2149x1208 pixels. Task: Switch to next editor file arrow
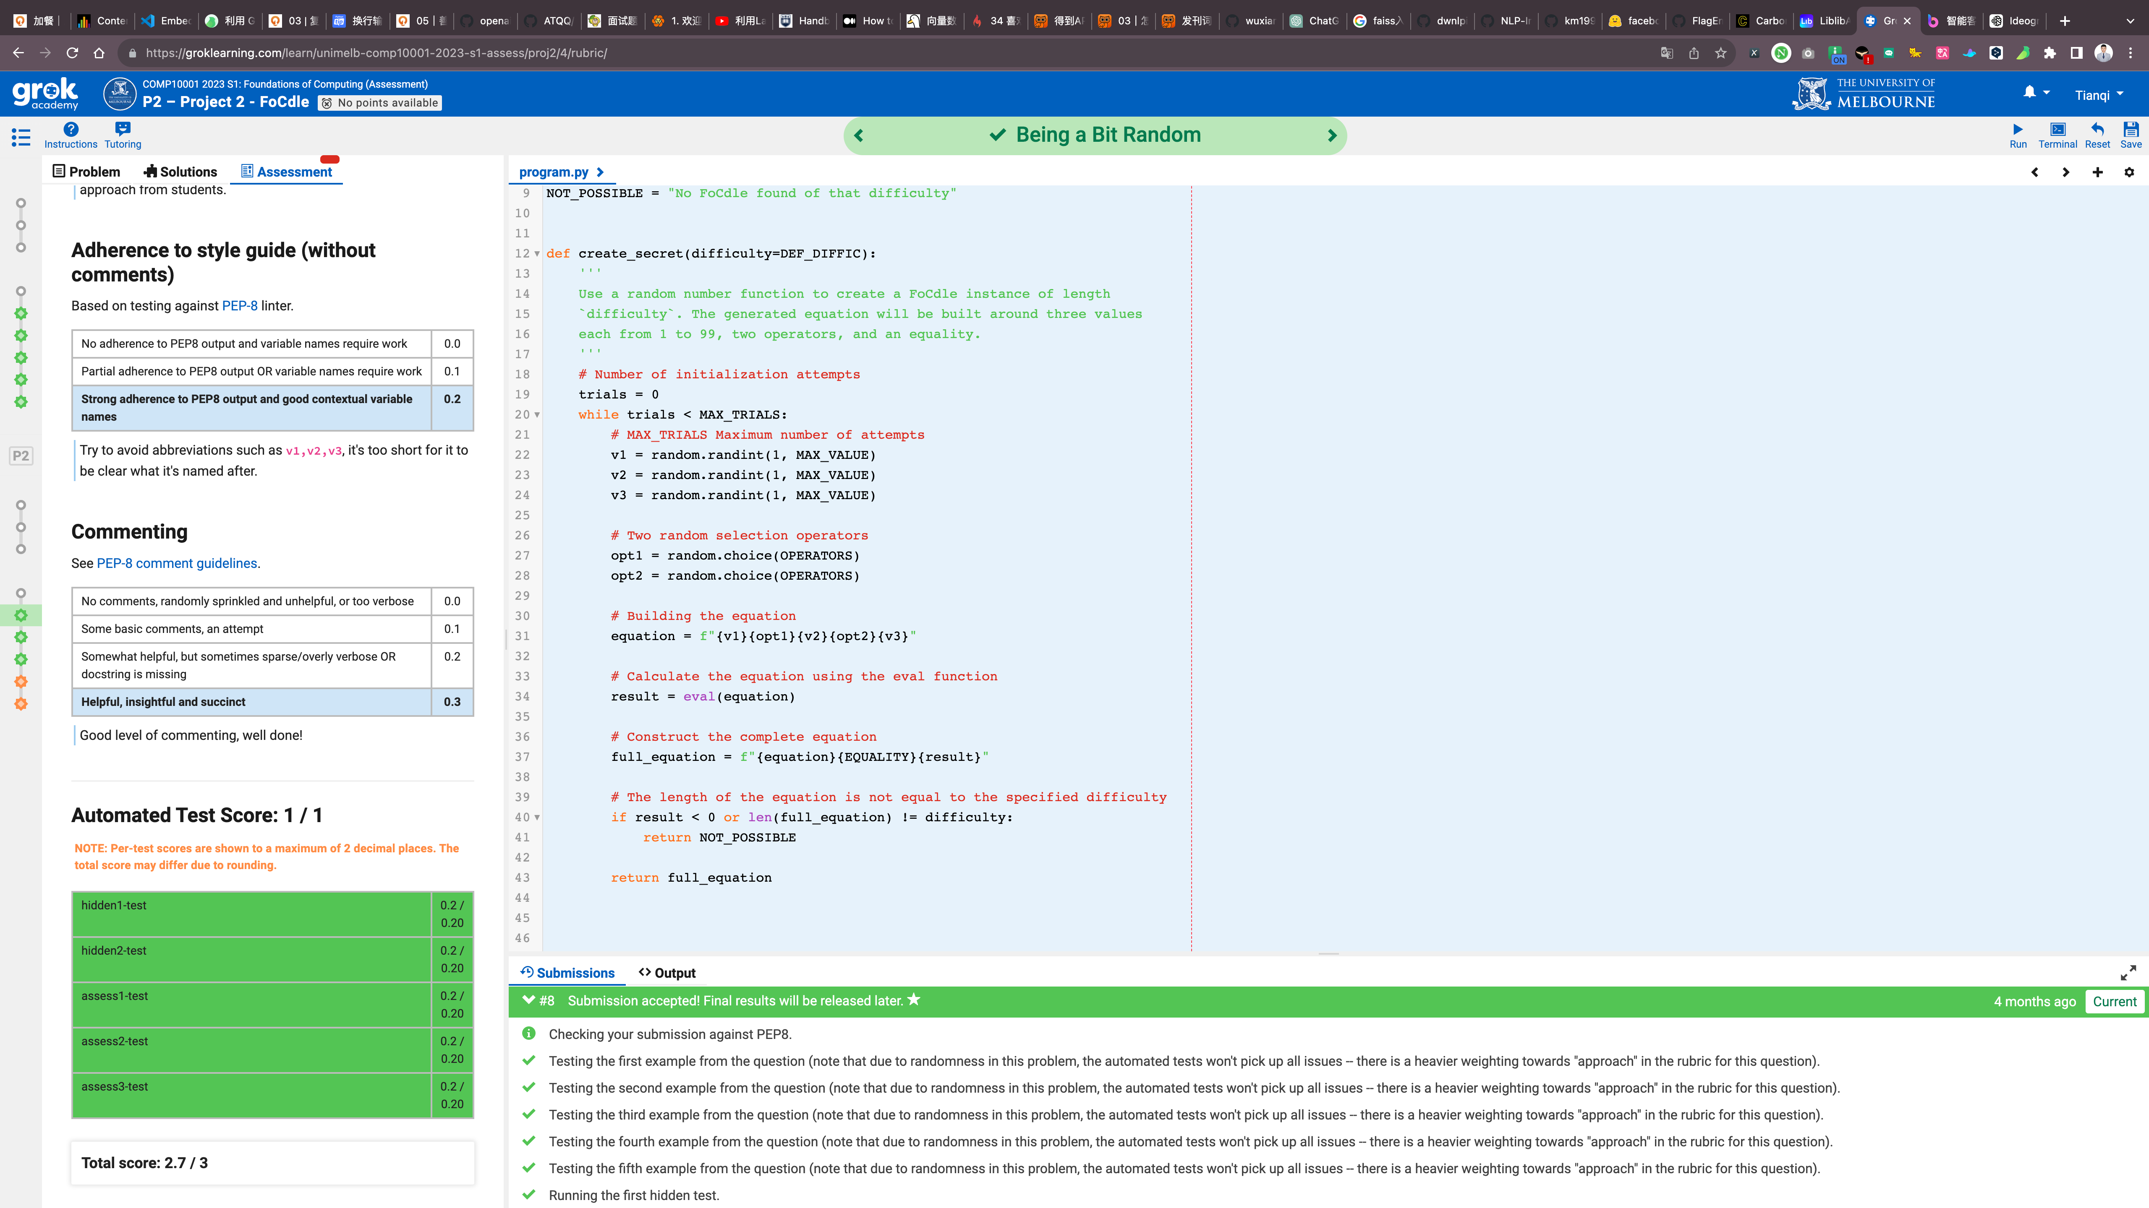[2065, 172]
